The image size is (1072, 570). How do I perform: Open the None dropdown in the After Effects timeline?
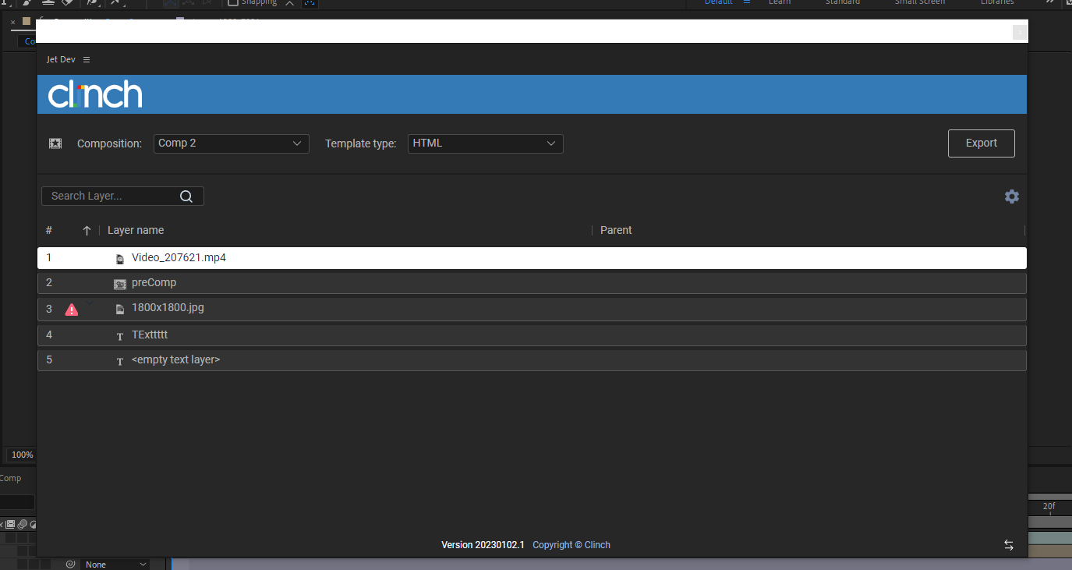(115, 564)
